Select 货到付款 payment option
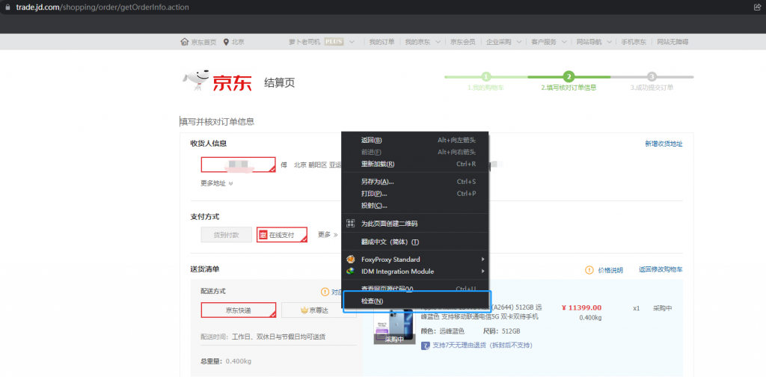 point(226,235)
